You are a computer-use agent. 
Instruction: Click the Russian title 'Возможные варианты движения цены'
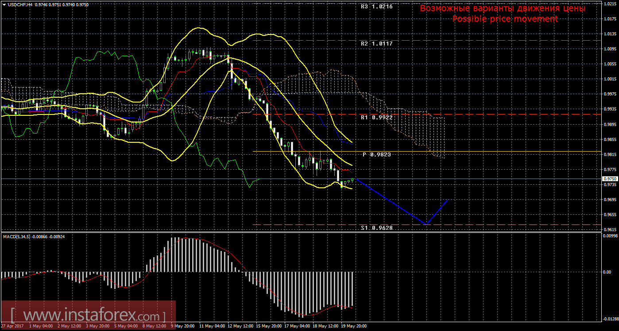pyautogui.click(x=503, y=8)
